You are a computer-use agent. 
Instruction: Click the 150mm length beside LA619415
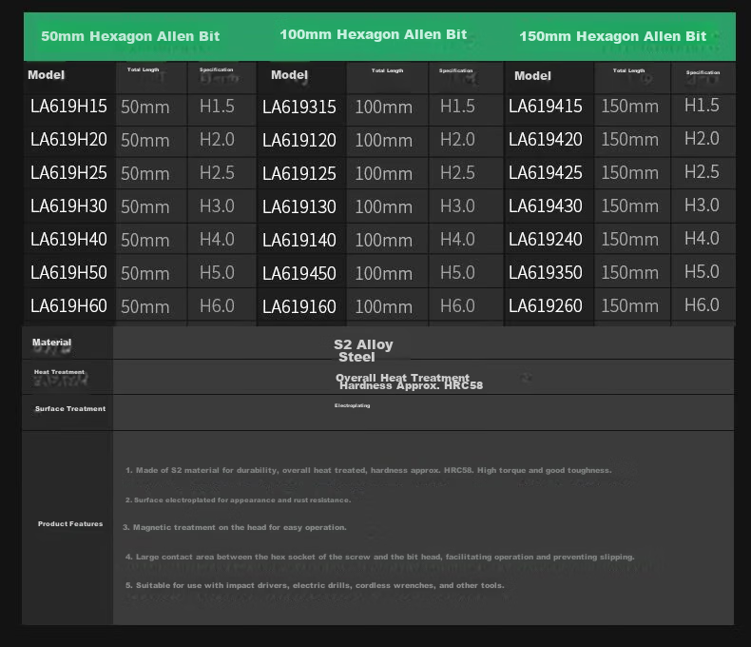[x=630, y=106]
